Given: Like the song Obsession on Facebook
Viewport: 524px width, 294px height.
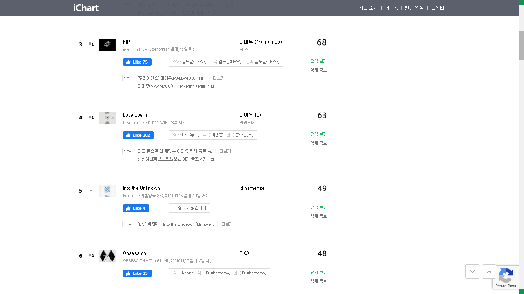Looking at the screenshot, I should 137,273.
